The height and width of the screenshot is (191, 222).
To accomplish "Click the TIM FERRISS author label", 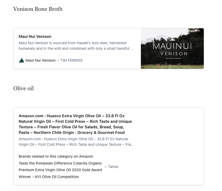I will (71, 60).
